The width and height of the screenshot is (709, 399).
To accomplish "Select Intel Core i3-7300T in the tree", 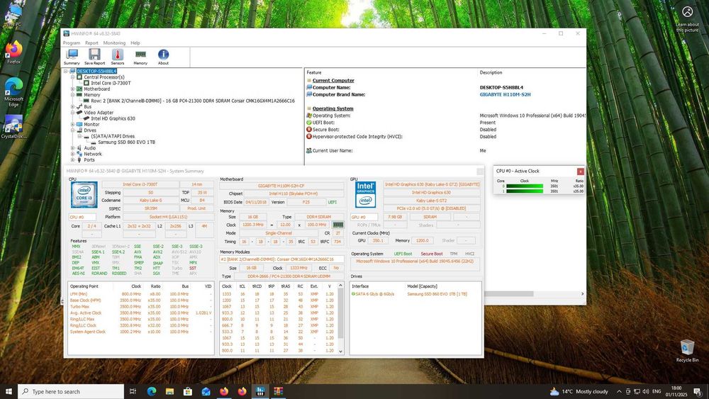I will (x=111, y=83).
